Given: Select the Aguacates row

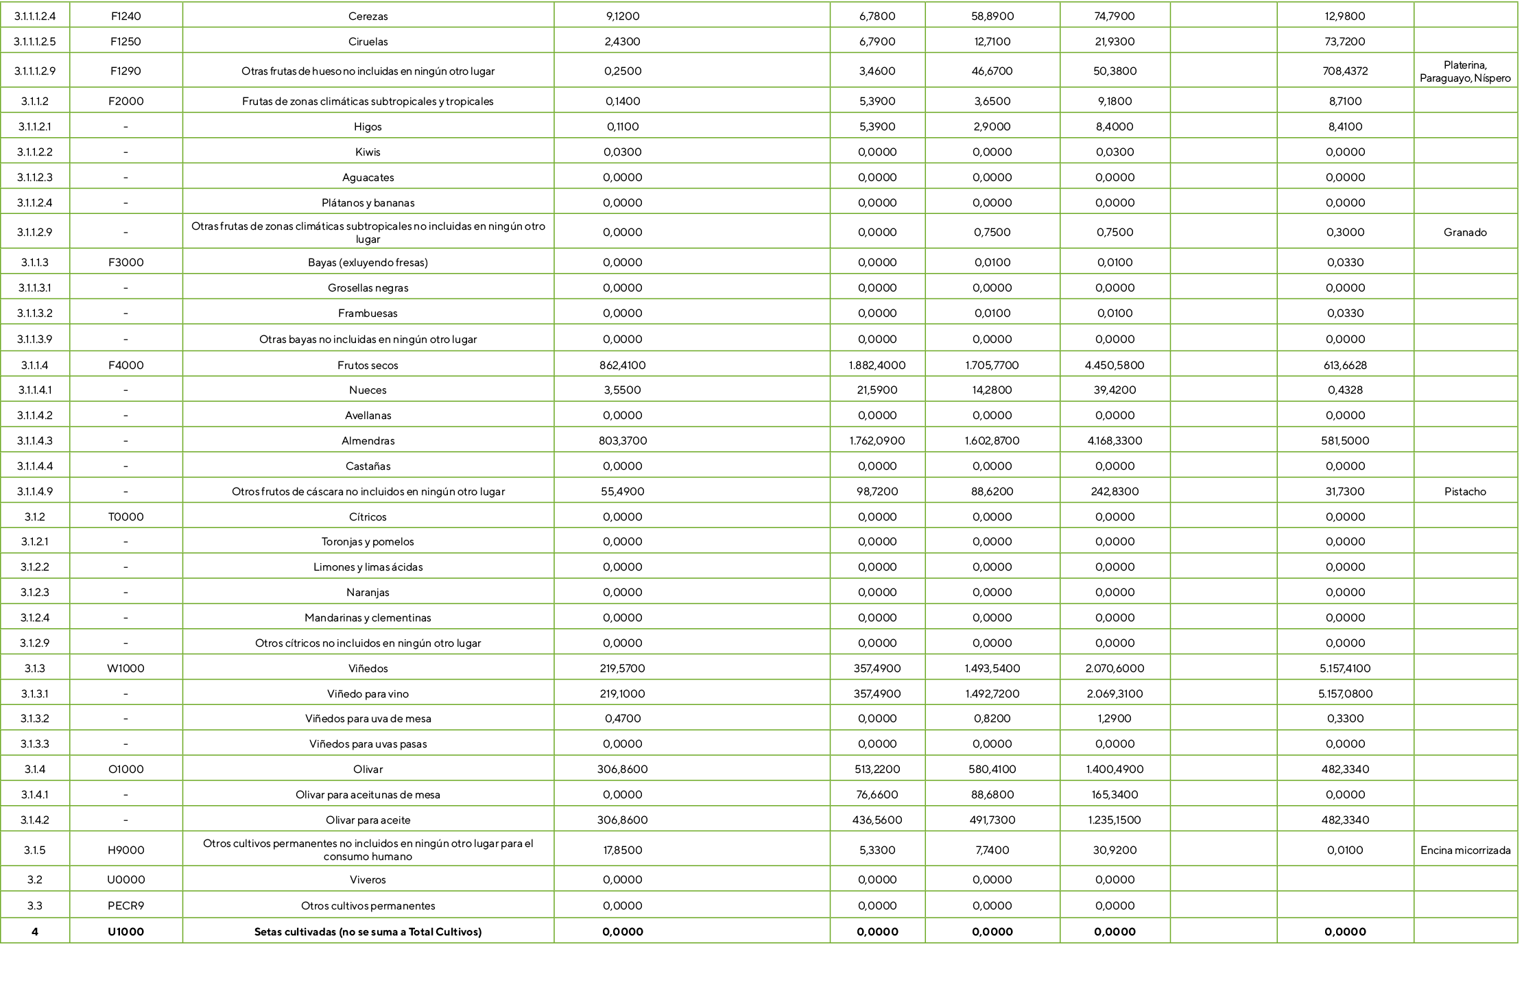Looking at the screenshot, I should (x=368, y=177).
